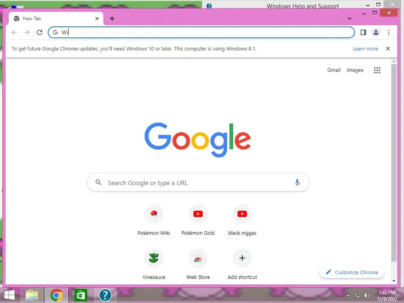Image resolution: width=404 pixels, height=303 pixels.
Task: Close the New Tab tab
Action: coord(97,19)
